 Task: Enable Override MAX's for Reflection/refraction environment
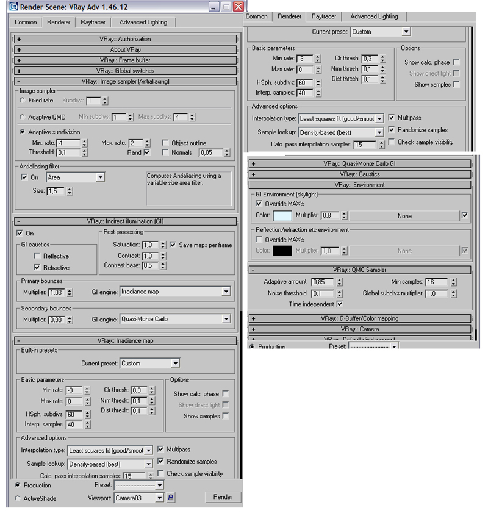coord(259,239)
